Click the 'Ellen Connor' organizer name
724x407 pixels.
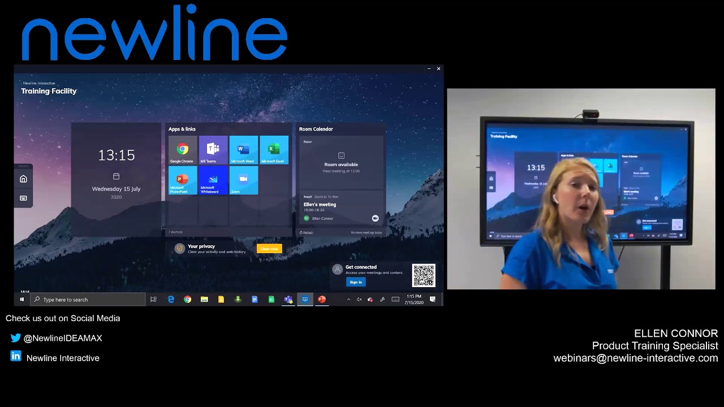pos(322,218)
